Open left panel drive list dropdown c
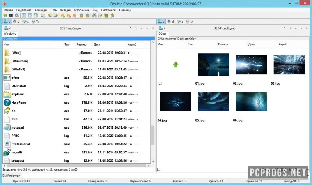312x185 pixels. [7, 28]
